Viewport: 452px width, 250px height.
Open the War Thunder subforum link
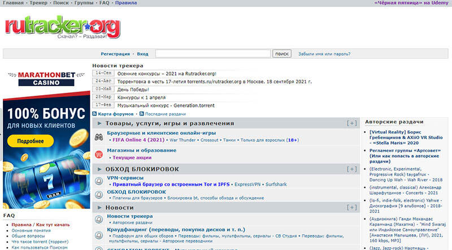[182, 140]
